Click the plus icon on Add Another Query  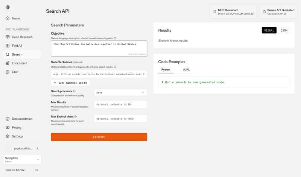(x=55, y=83)
